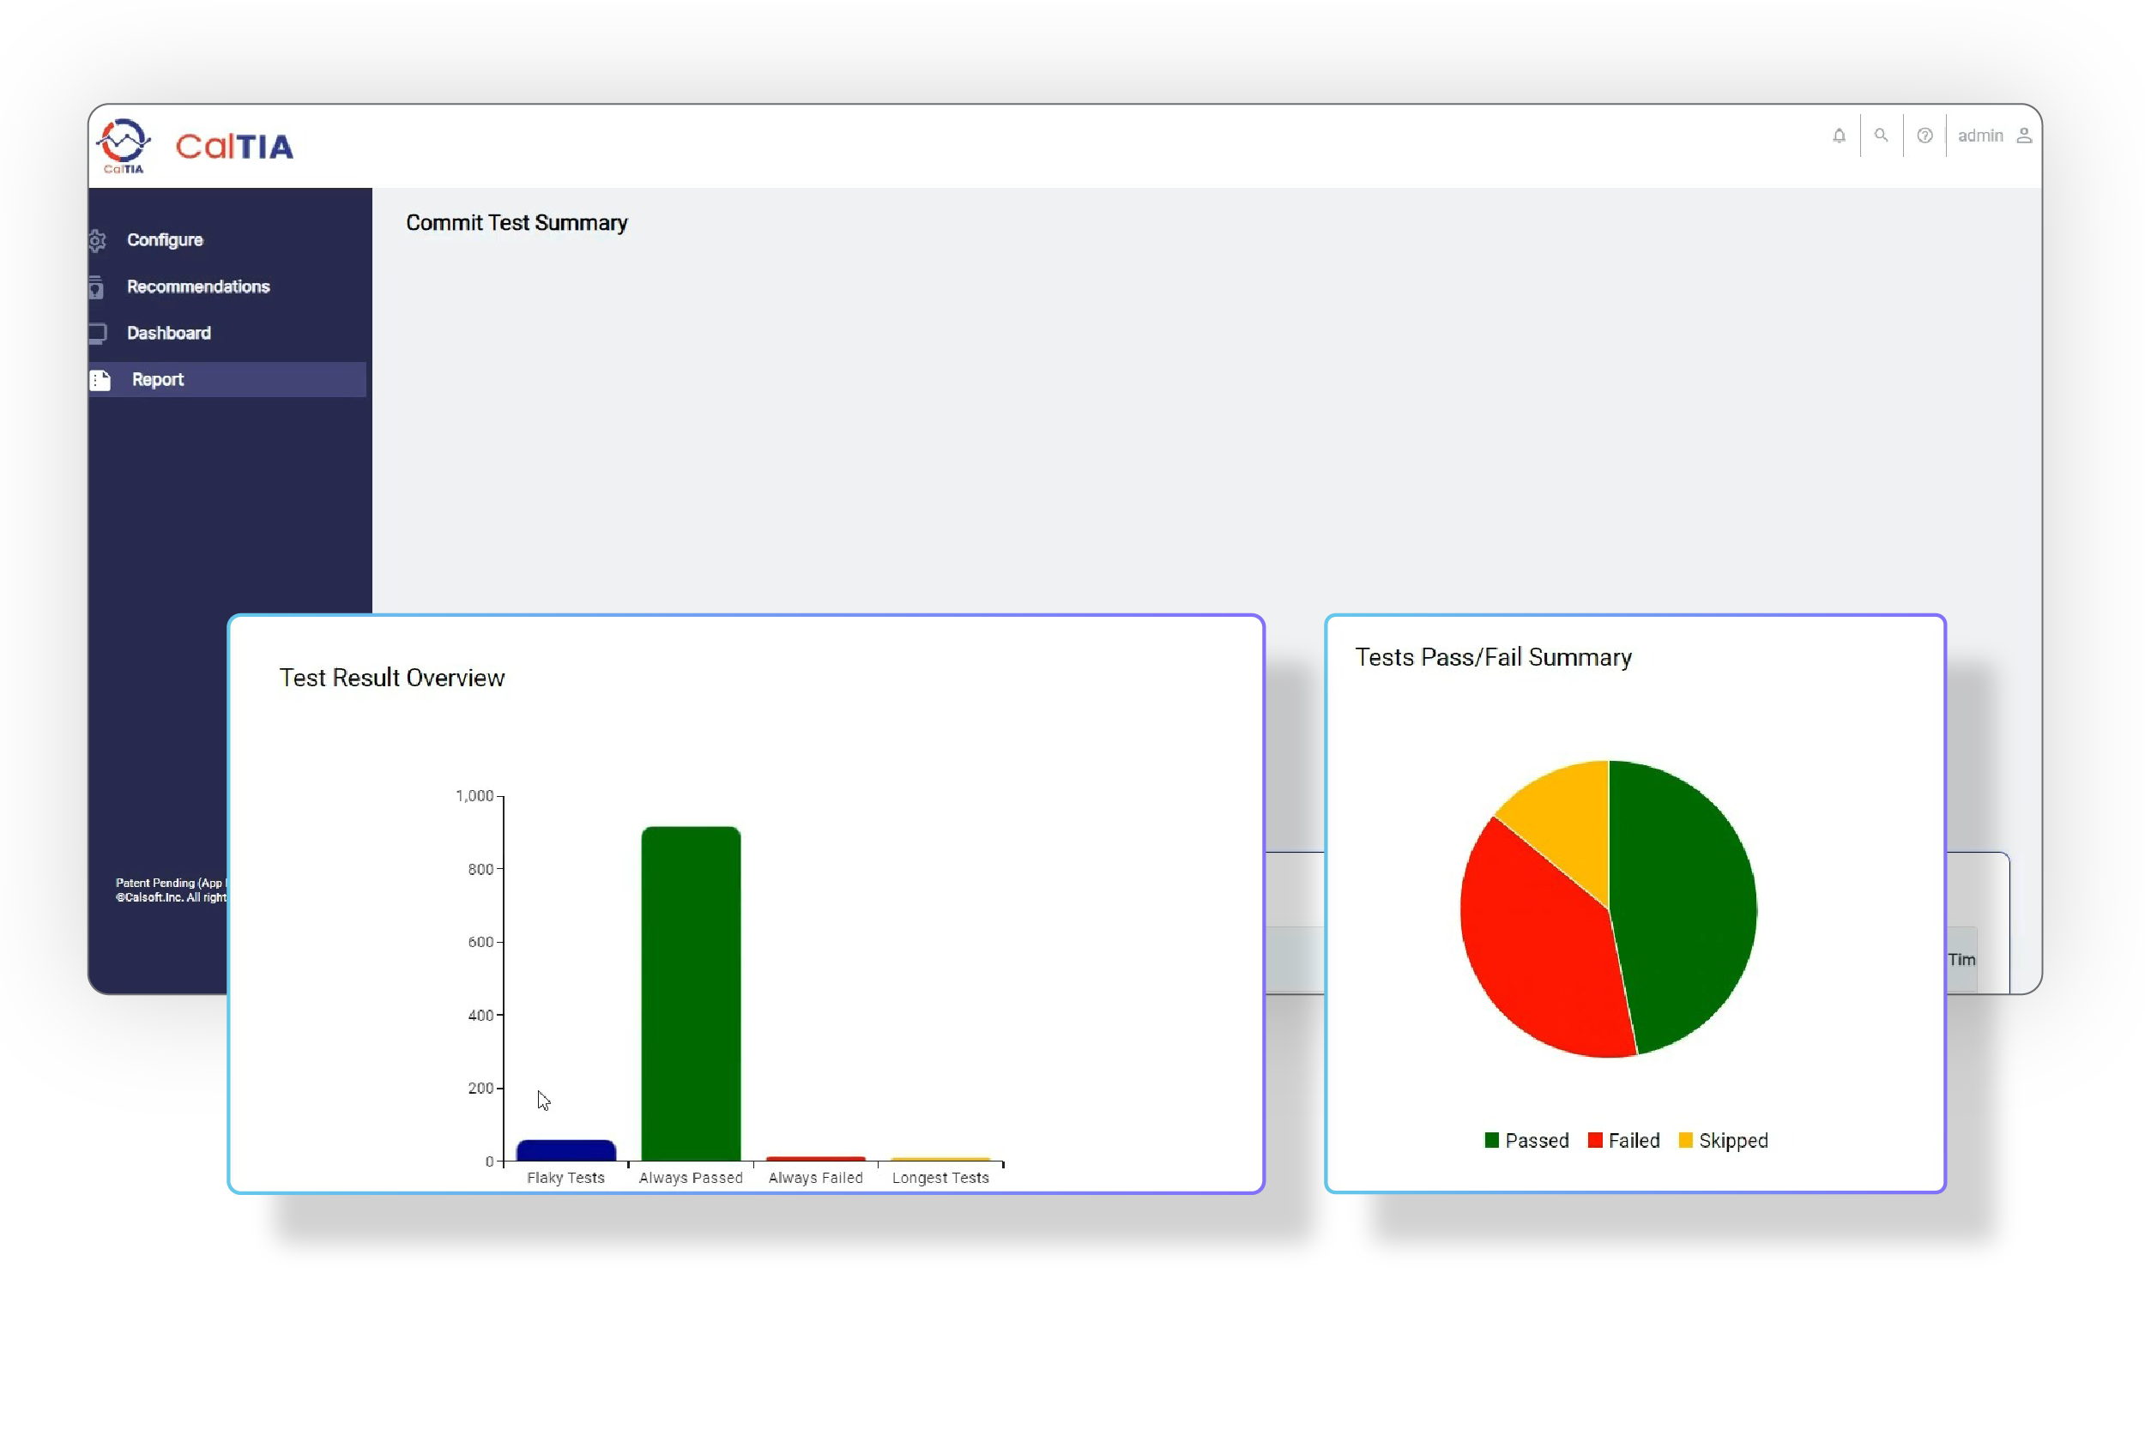Image resolution: width=2145 pixels, height=1430 pixels.
Task: Open the search magnifier icon
Action: [1881, 135]
